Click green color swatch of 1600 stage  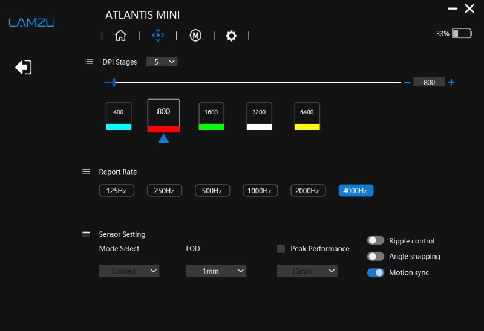(211, 127)
